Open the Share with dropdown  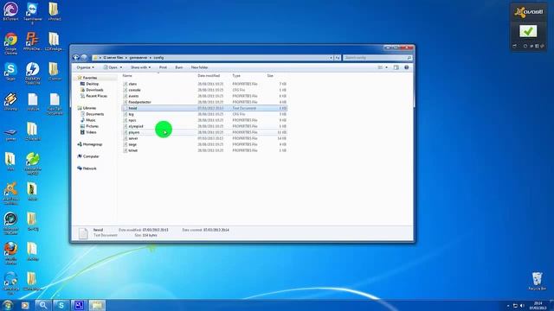[x=140, y=67]
